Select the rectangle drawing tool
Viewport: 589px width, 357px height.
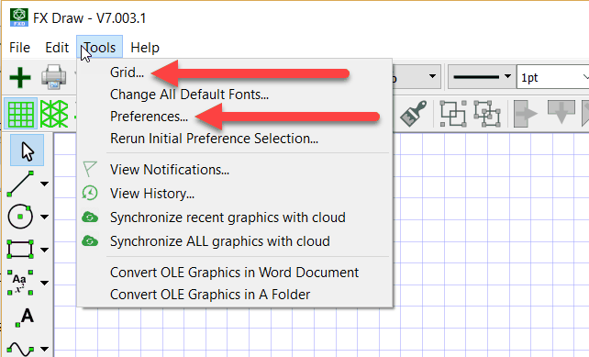click(20, 249)
